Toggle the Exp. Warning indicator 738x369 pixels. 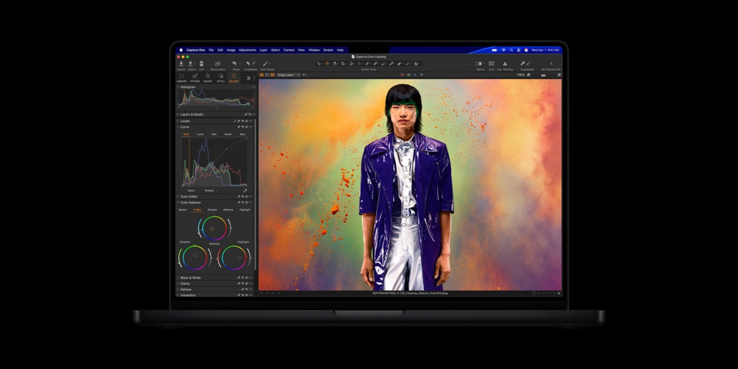505,64
